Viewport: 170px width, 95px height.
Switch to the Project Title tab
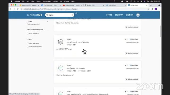[94, 5]
